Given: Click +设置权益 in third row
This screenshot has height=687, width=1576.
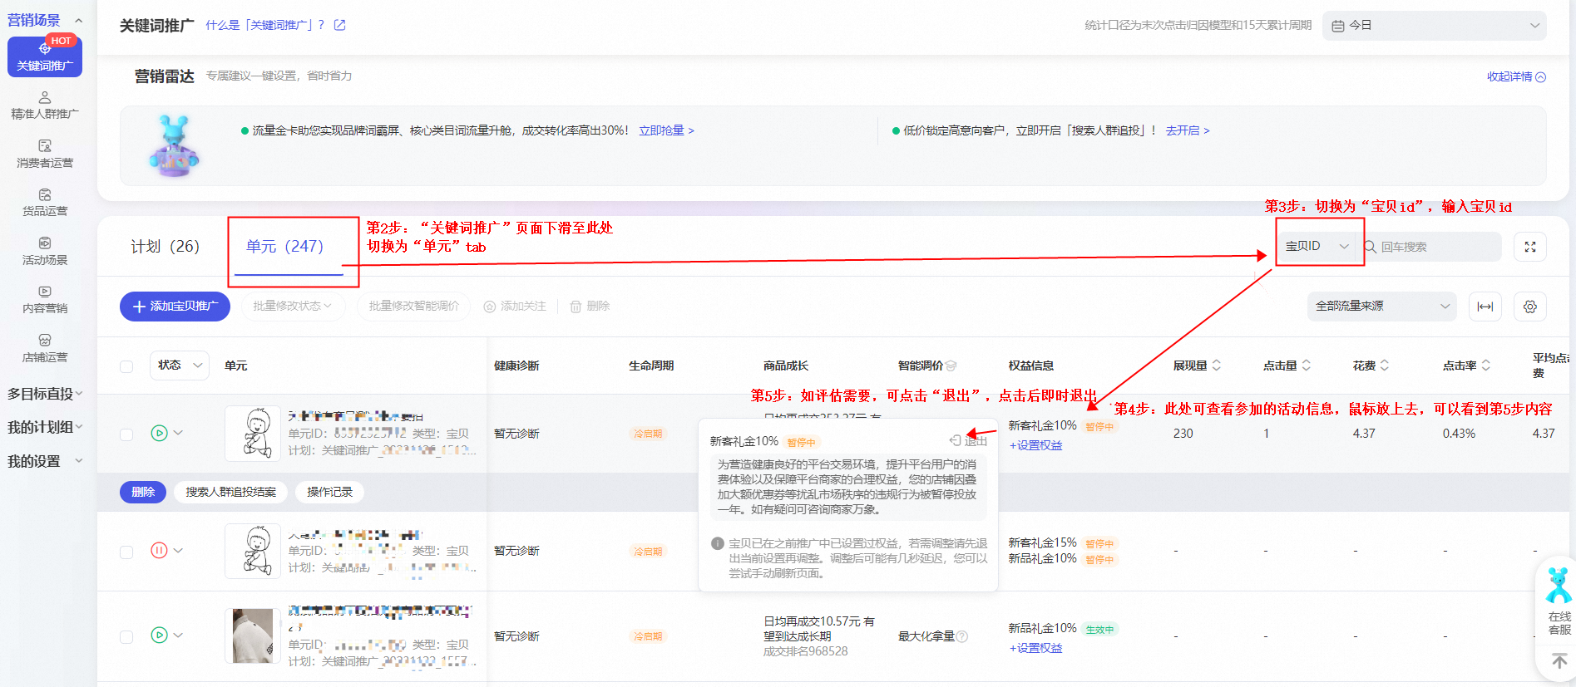Looking at the screenshot, I should pyautogui.click(x=1035, y=648).
